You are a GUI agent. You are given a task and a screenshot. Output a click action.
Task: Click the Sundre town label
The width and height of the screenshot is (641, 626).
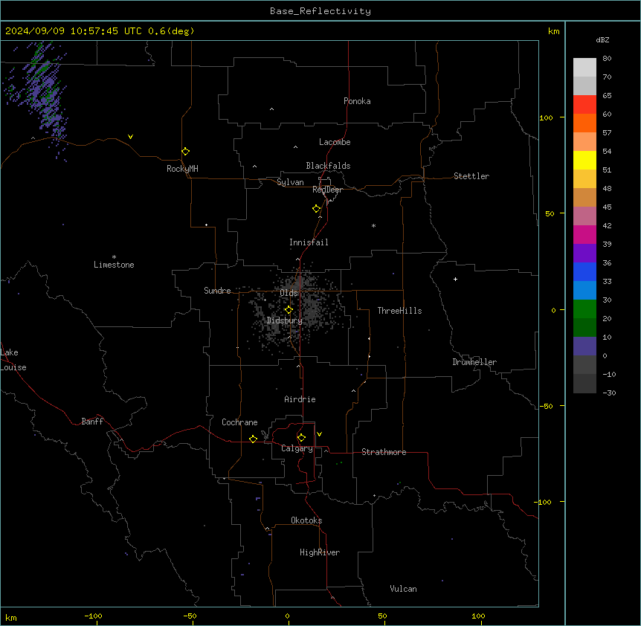click(x=217, y=291)
